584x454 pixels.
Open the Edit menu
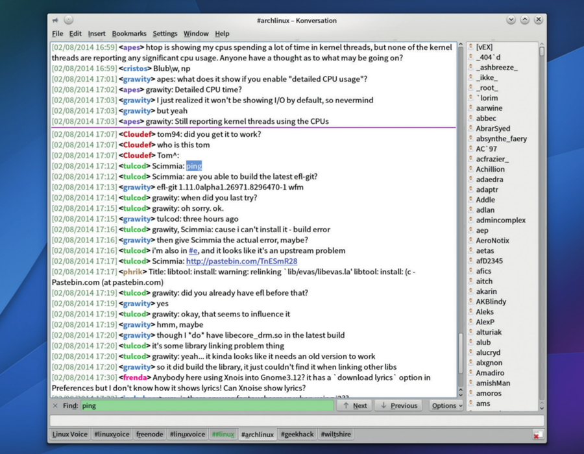pyautogui.click(x=75, y=34)
